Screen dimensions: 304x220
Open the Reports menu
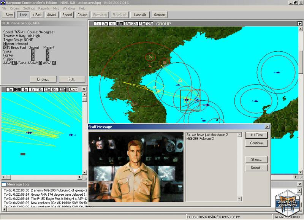(x=44, y=8)
